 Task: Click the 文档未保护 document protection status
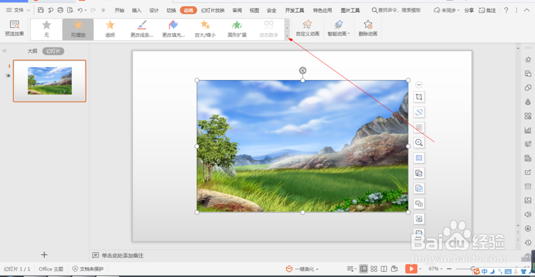(88, 269)
